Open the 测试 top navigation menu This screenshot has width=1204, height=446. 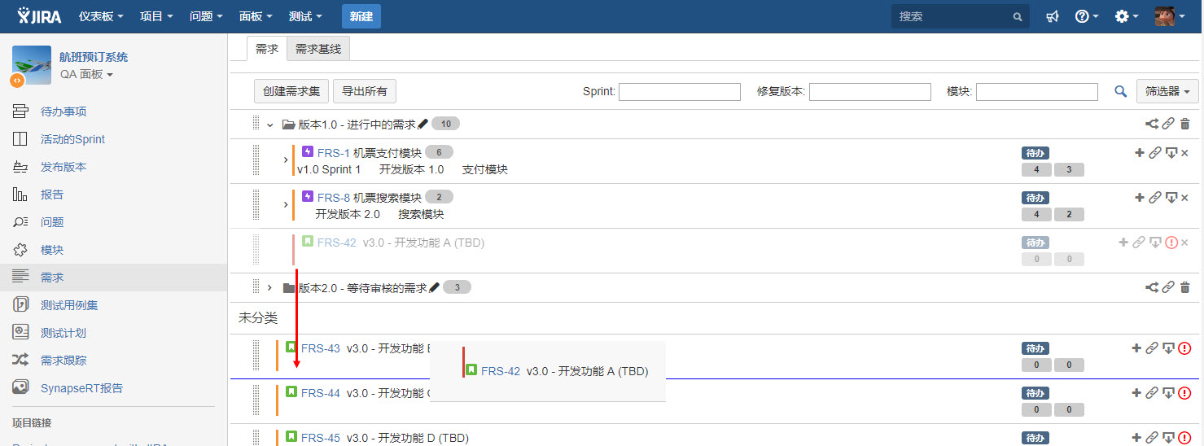pos(305,16)
